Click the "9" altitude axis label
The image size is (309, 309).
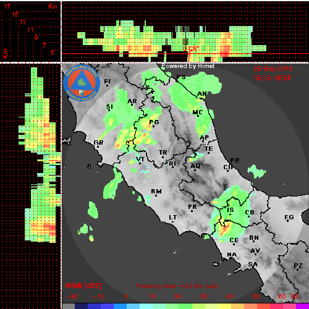36,37
